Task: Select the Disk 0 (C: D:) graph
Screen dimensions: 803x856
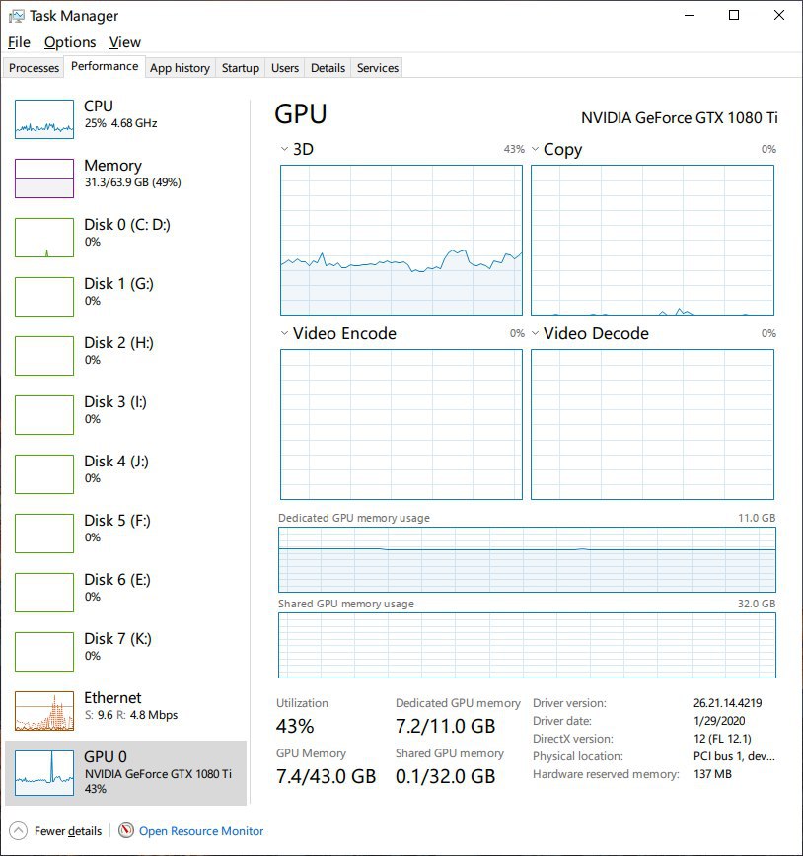Action: (x=44, y=238)
